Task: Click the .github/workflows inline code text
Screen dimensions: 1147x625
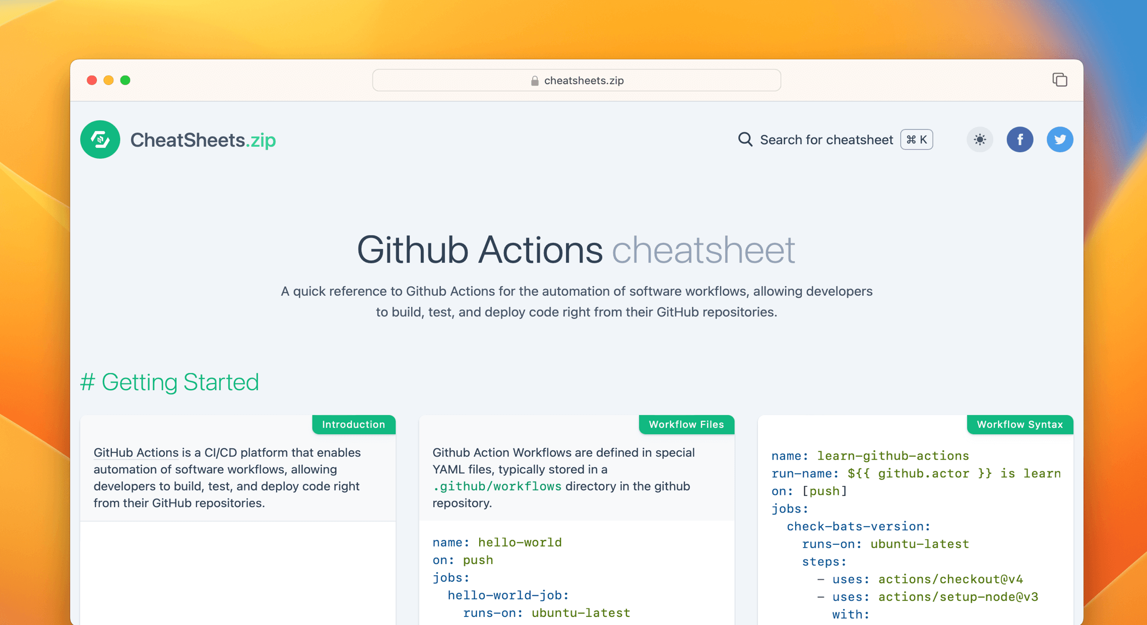Action: click(x=497, y=486)
